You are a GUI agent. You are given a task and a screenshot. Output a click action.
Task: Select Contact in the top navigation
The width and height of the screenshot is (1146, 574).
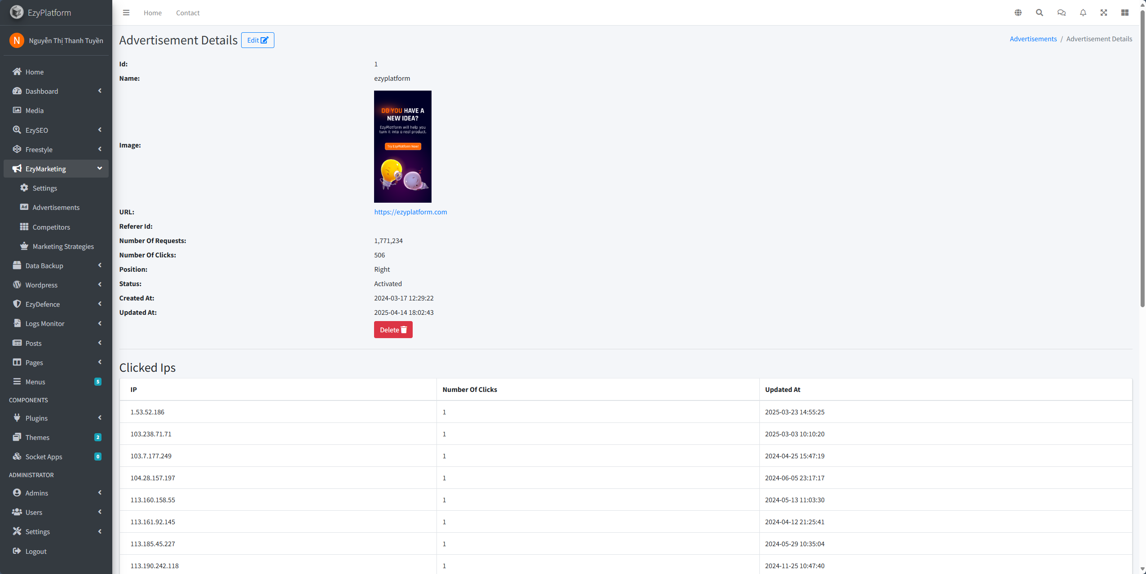tap(188, 13)
